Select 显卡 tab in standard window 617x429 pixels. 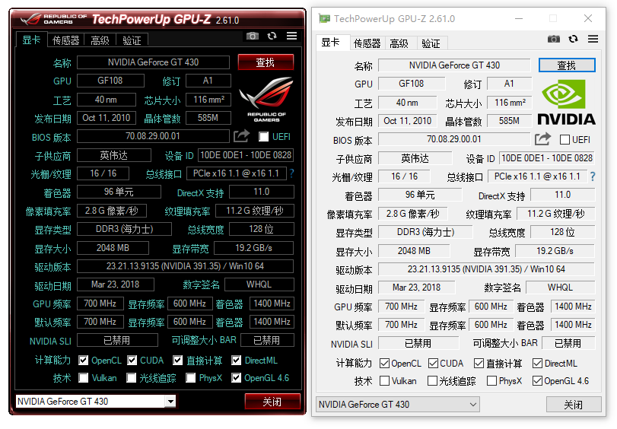point(332,43)
